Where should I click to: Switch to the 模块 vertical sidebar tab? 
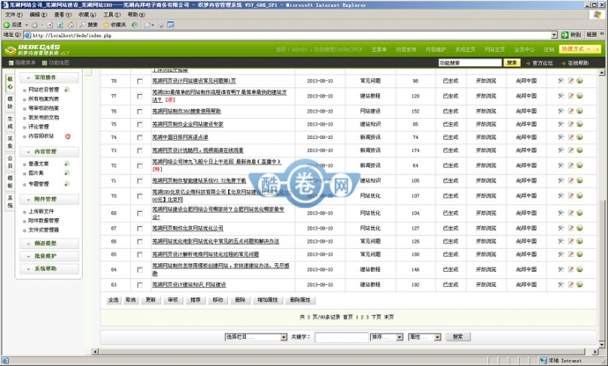coord(10,102)
